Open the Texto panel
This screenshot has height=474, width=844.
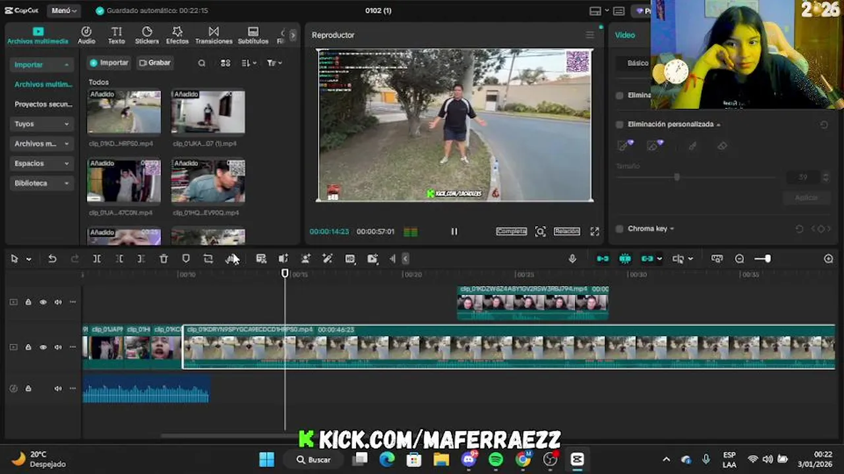tap(116, 35)
